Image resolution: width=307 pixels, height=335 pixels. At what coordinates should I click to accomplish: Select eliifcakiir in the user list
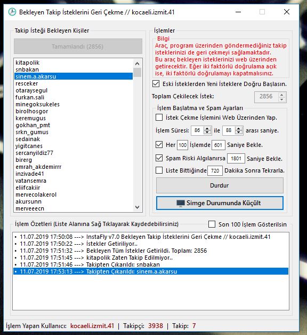click(x=74, y=188)
